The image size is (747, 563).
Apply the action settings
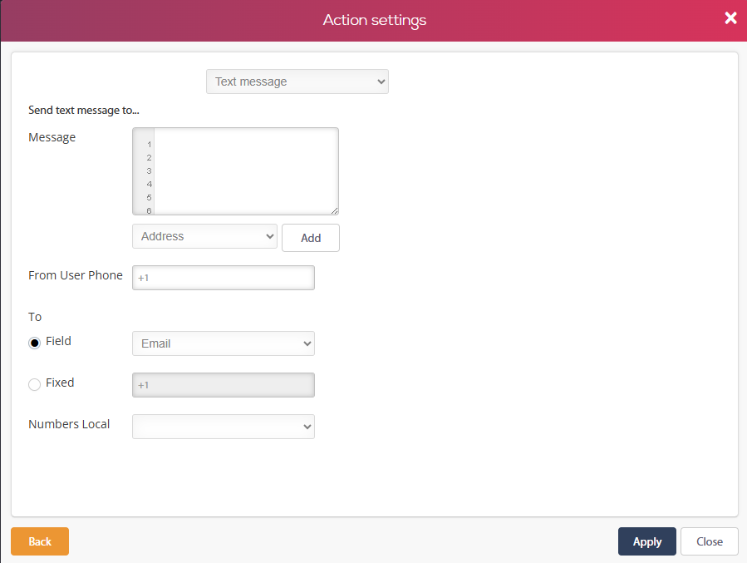pyautogui.click(x=646, y=541)
